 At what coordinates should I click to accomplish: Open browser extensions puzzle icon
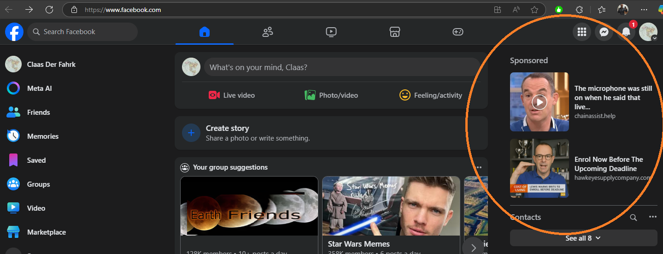tap(580, 10)
